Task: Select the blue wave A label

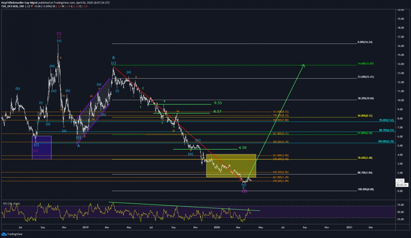Action: tap(78, 146)
